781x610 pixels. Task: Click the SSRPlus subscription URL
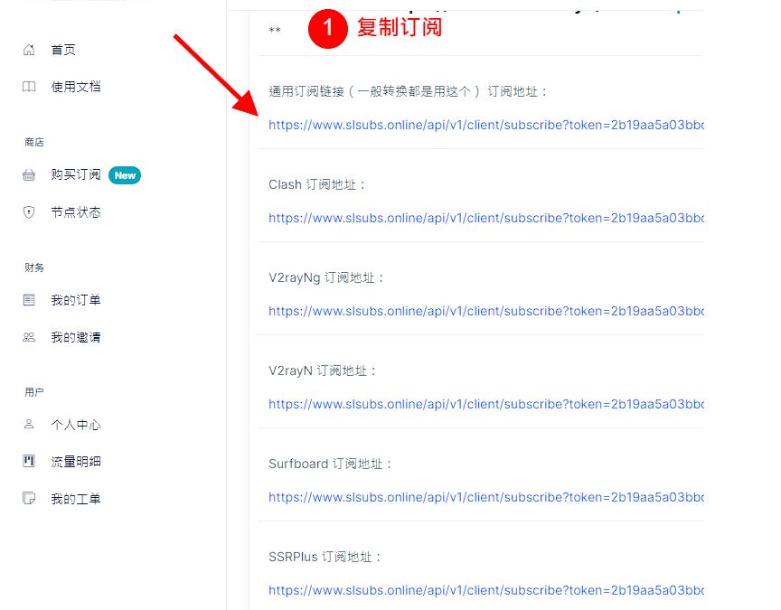point(485,590)
